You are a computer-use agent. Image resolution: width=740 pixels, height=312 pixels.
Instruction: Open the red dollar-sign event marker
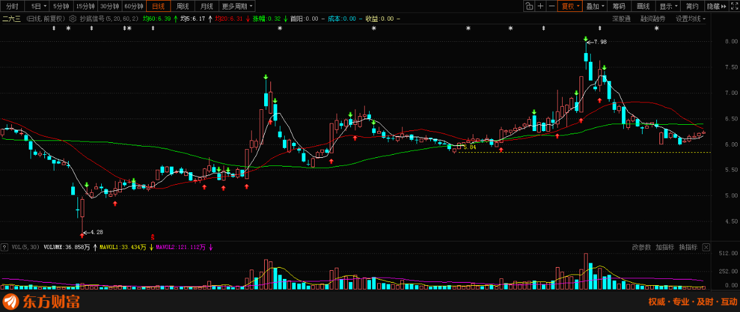pos(152,236)
